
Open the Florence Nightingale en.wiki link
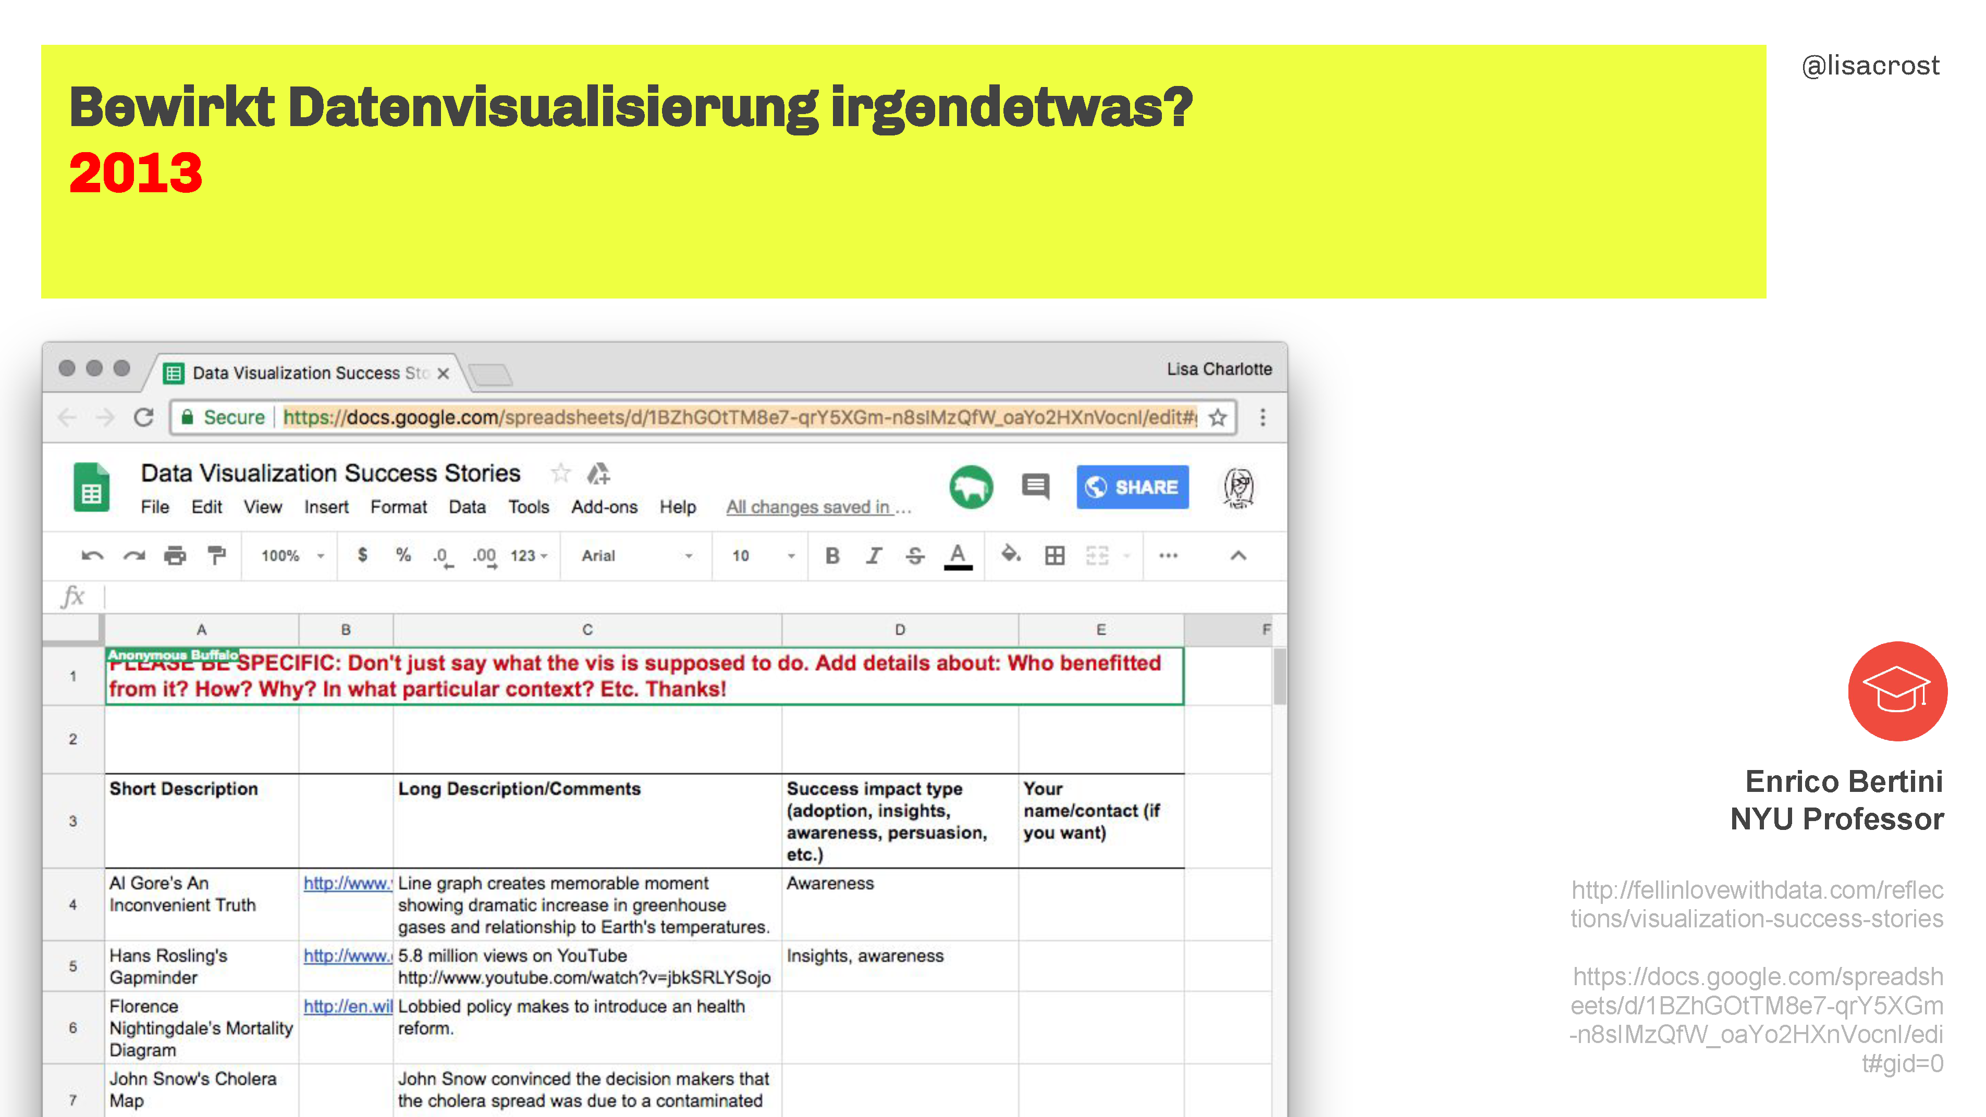[348, 1006]
